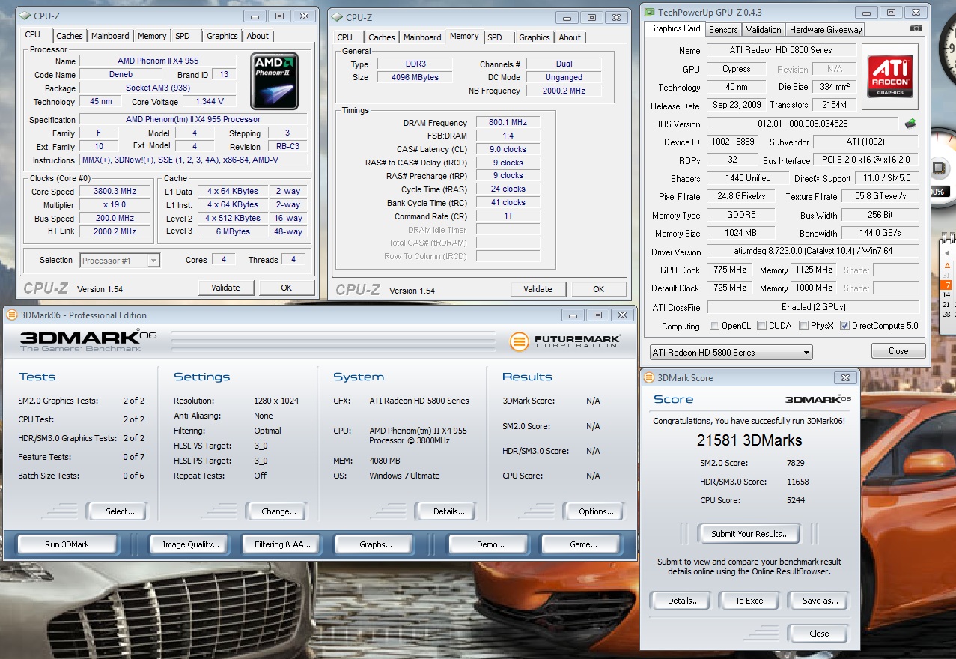Click the BIOS save chip icon in GPU-Z
The width and height of the screenshot is (956, 659).
(910, 124)
